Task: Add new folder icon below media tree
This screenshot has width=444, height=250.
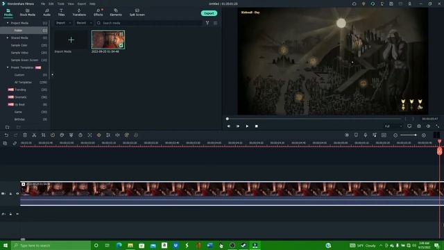Action: pos(8,127)
